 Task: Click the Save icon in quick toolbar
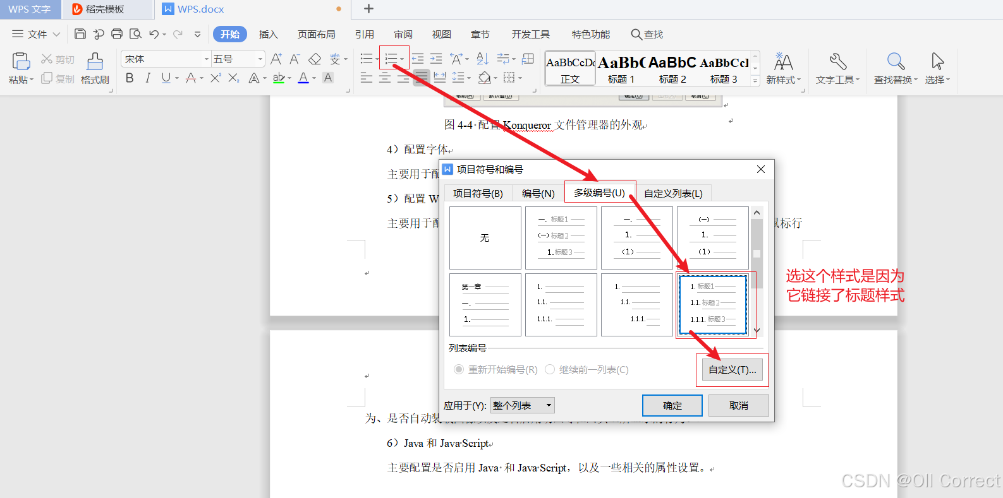coord(80,34)
